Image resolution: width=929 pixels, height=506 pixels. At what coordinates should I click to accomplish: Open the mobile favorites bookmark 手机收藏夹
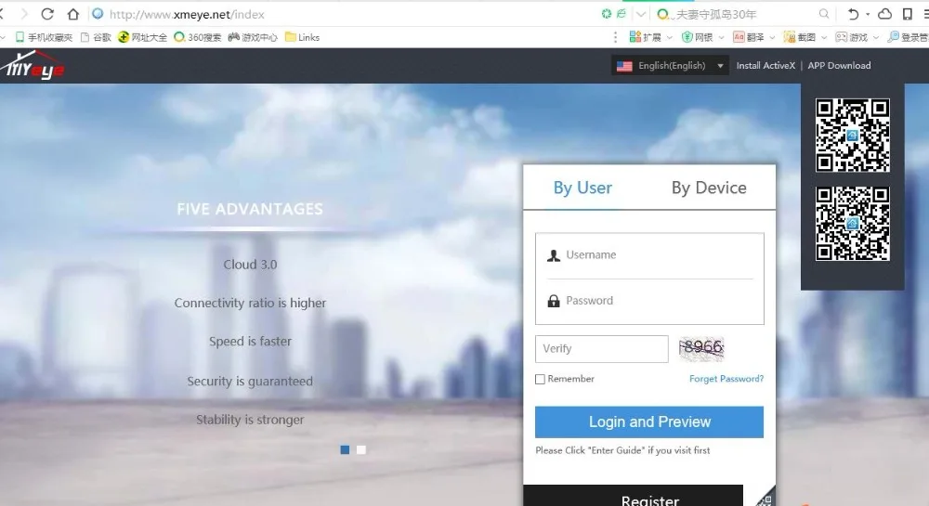click(x=44, y=37)
